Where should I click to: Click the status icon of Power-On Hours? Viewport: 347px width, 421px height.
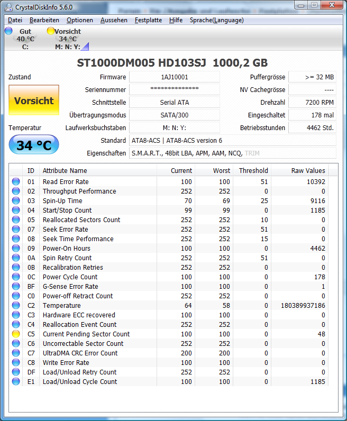(x=16, y=248)
